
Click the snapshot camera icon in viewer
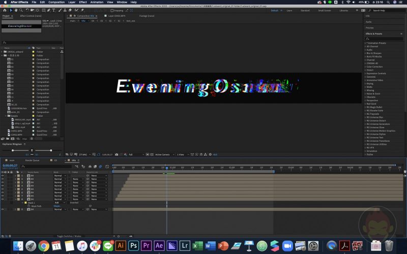117,154
